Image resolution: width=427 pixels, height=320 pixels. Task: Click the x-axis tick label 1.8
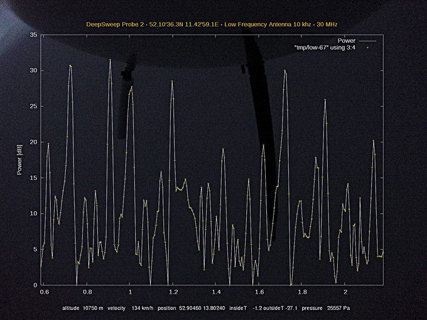coord(302,292)
